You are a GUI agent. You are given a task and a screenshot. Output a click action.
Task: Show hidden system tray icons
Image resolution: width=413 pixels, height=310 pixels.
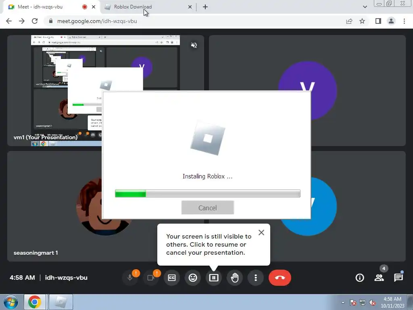point(343,302)
